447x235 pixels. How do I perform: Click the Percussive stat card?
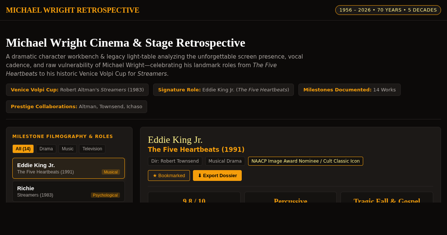(x=291, y=197)
